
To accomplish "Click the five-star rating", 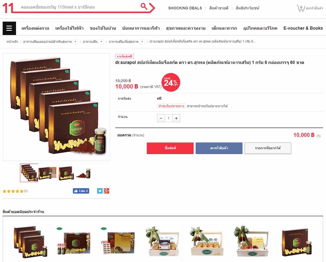I will [x=13, y=191].
